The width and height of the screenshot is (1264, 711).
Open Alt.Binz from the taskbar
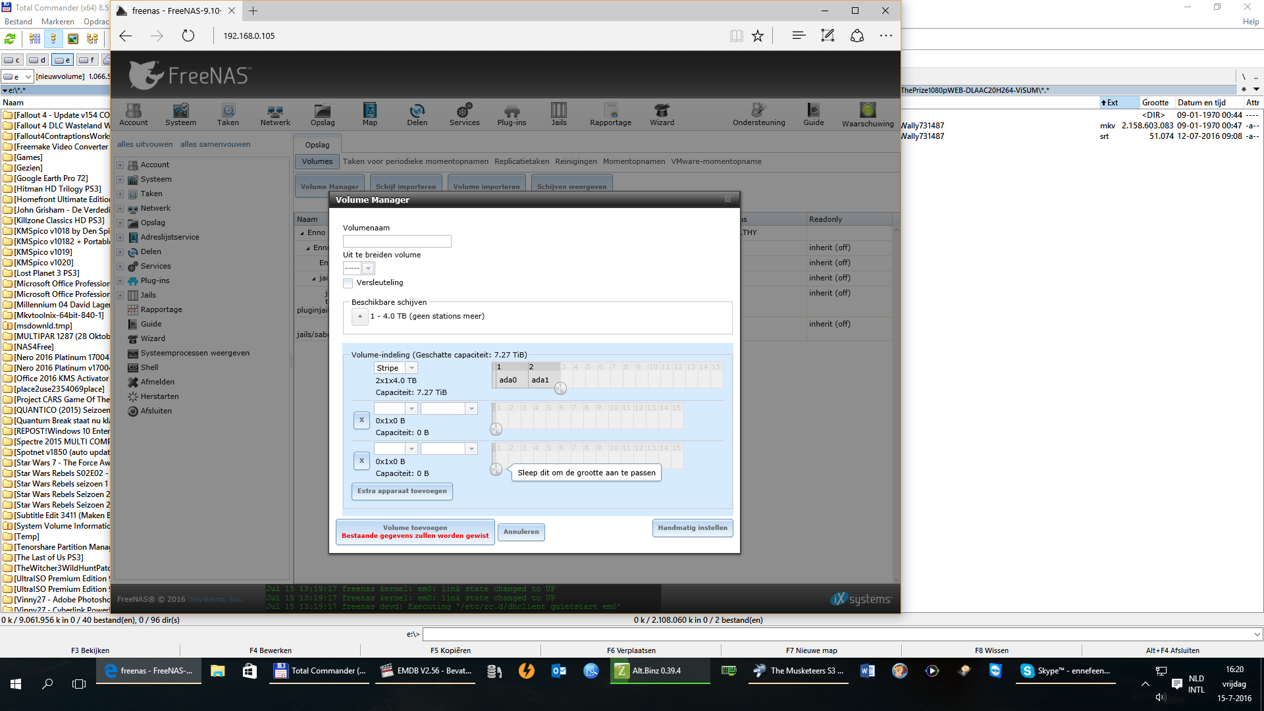[660, 671]
